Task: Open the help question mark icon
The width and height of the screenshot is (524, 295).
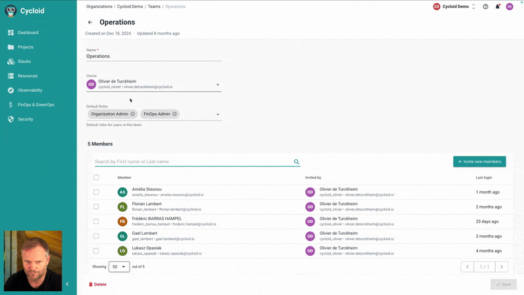Action: pyautogui.click(x=485, y=7)
